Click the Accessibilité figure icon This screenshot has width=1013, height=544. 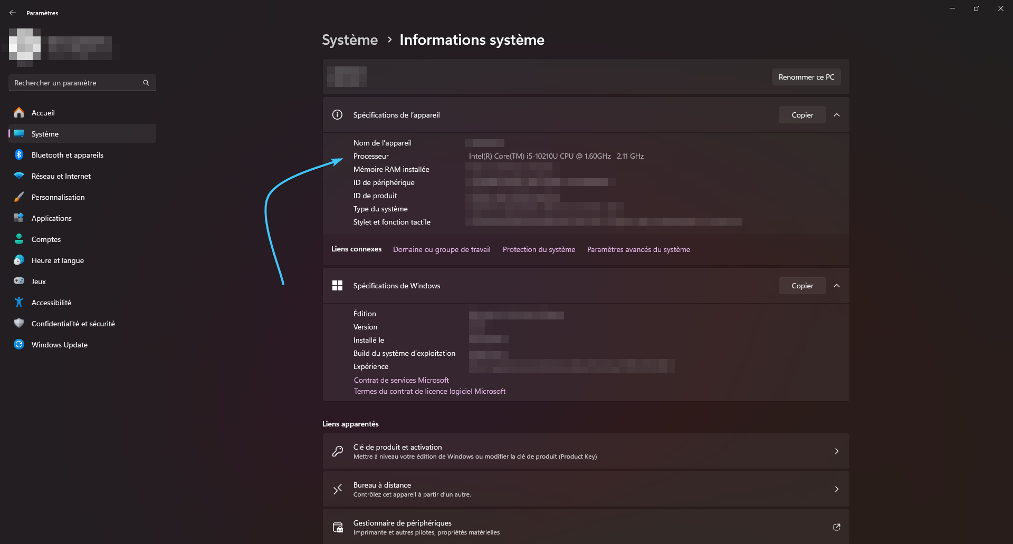[19, 302]
